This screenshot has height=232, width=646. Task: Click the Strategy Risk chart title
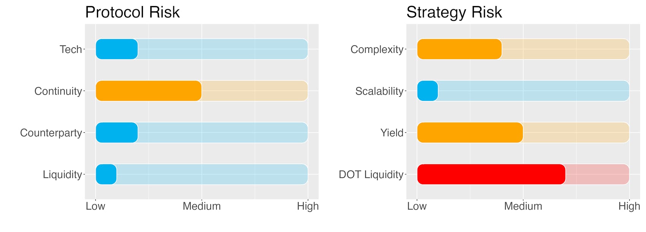pyautogui.click(x=454, y=12)
